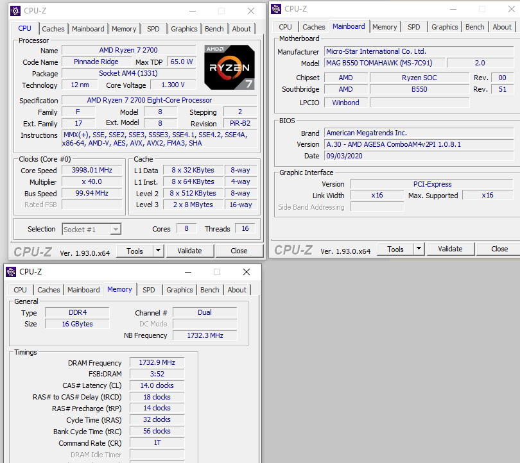
Task: Click the x 40.0 multiplier value
Action: pyautogui.click(x=92, y=182)
